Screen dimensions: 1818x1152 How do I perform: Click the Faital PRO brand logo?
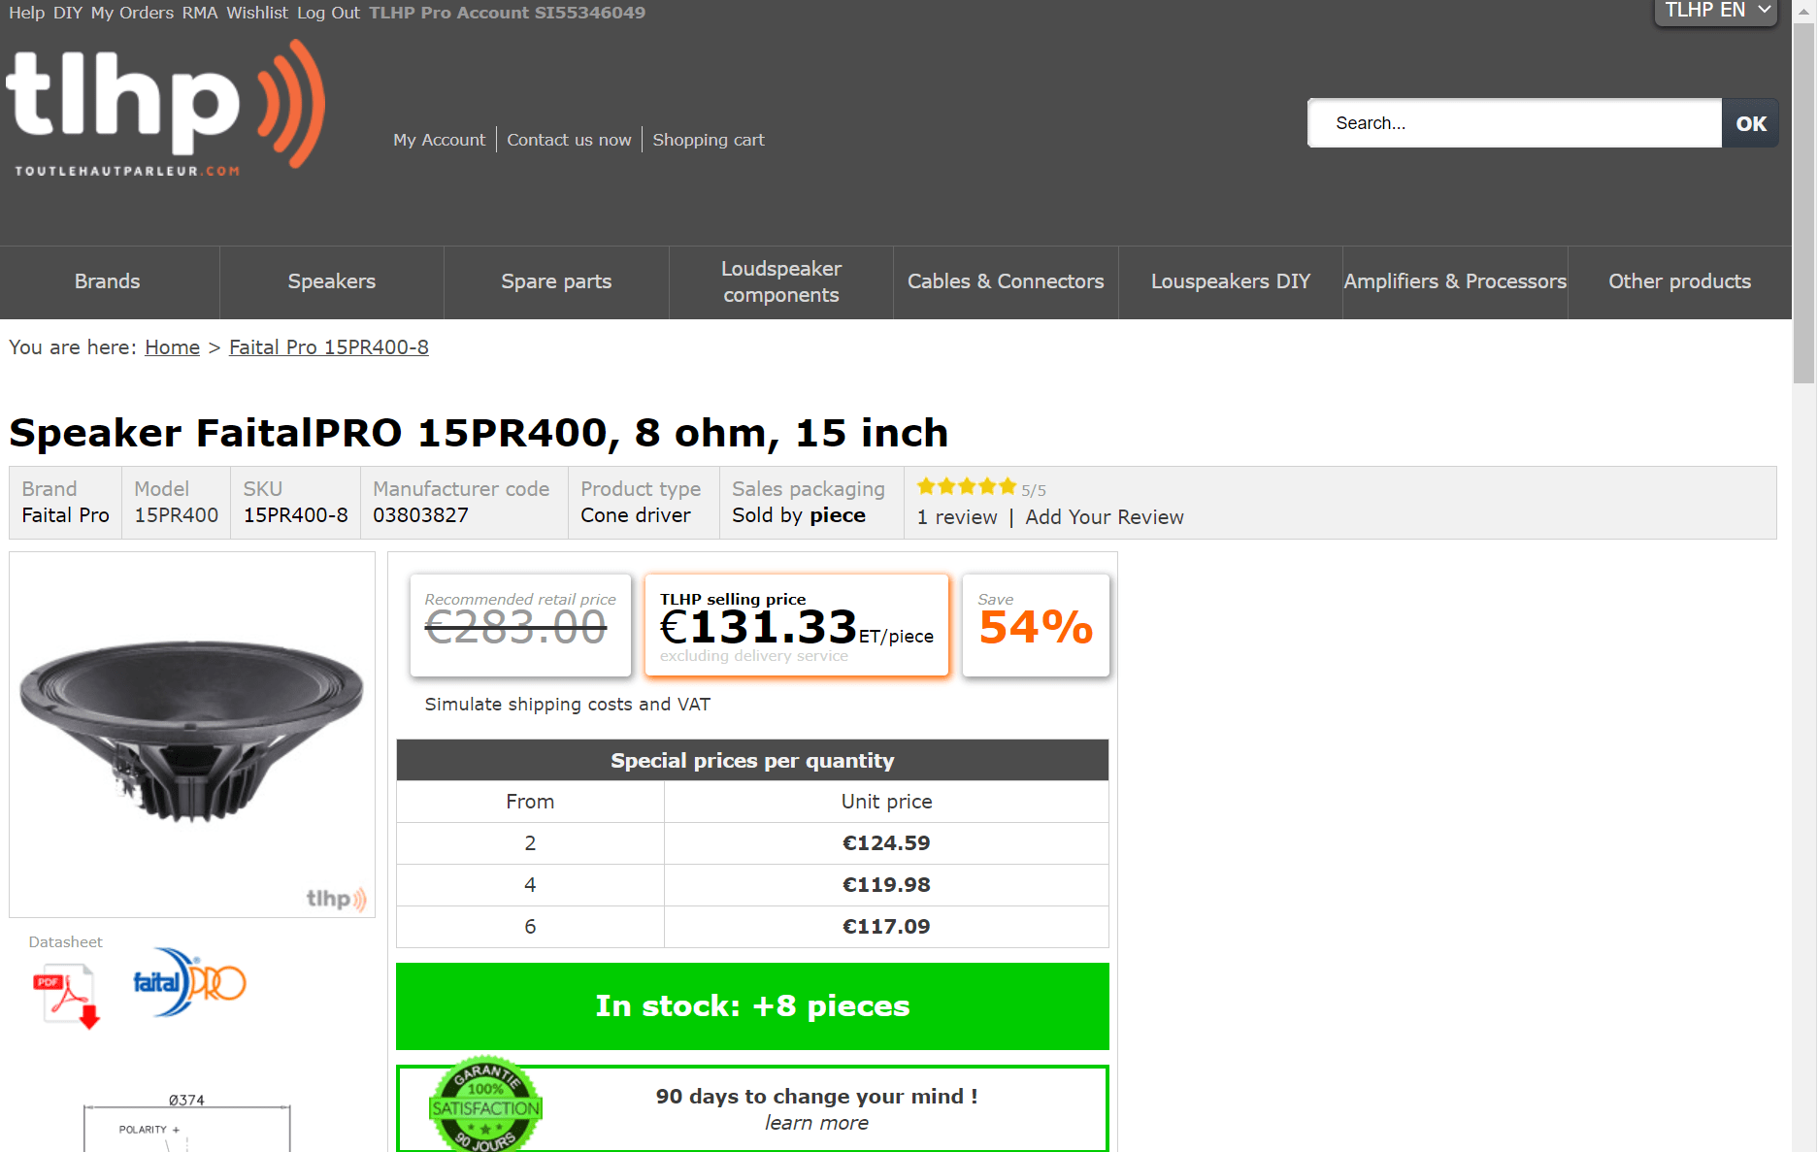[x=190, y=983]
